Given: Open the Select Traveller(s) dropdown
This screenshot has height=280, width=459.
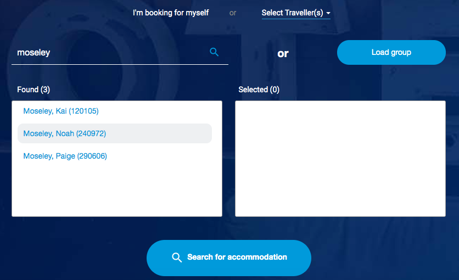Looking at the screenshot, I should pyautogui.click(x=296, y=13).
